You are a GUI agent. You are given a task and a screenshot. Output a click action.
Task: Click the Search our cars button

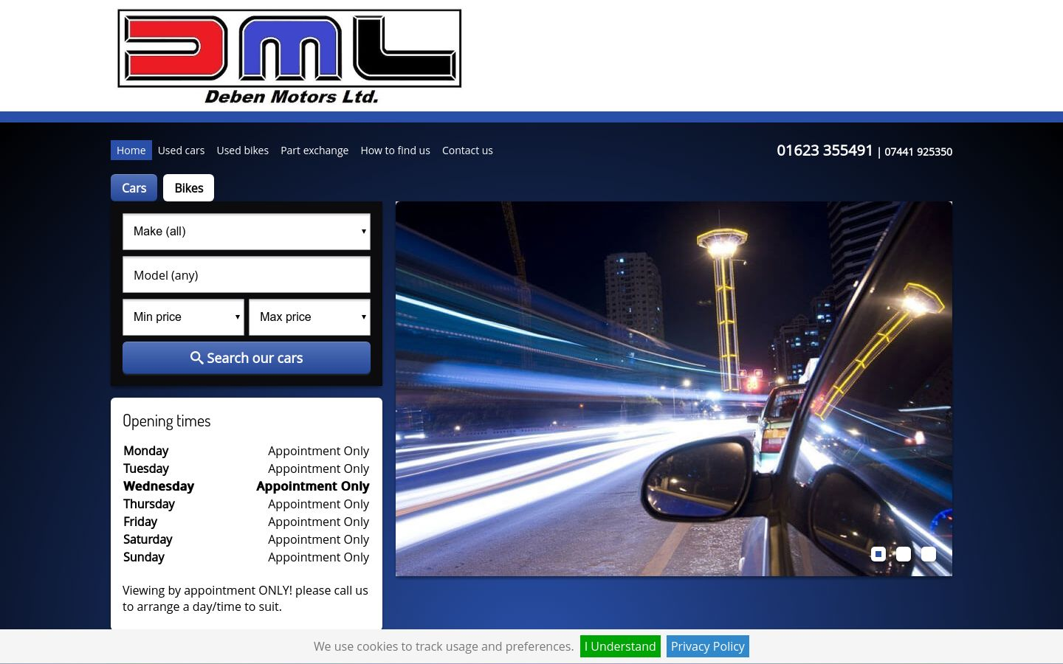[247, 358]
